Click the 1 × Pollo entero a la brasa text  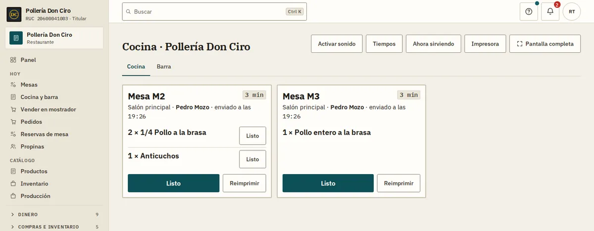click(327, 133)
